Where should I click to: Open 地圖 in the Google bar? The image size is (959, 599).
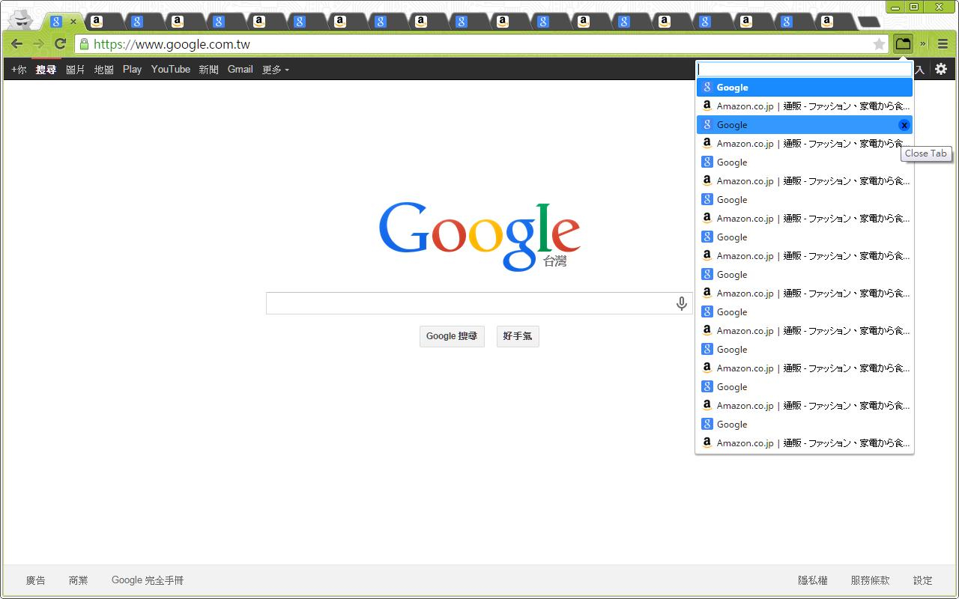pos(103,70)
